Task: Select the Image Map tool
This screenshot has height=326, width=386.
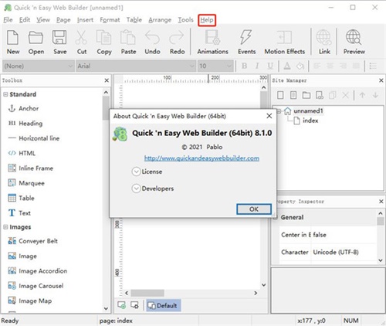Action: [30, 301]
